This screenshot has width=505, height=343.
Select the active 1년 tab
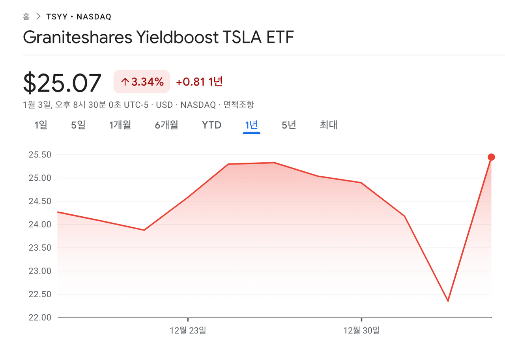(x=251, y=125)
